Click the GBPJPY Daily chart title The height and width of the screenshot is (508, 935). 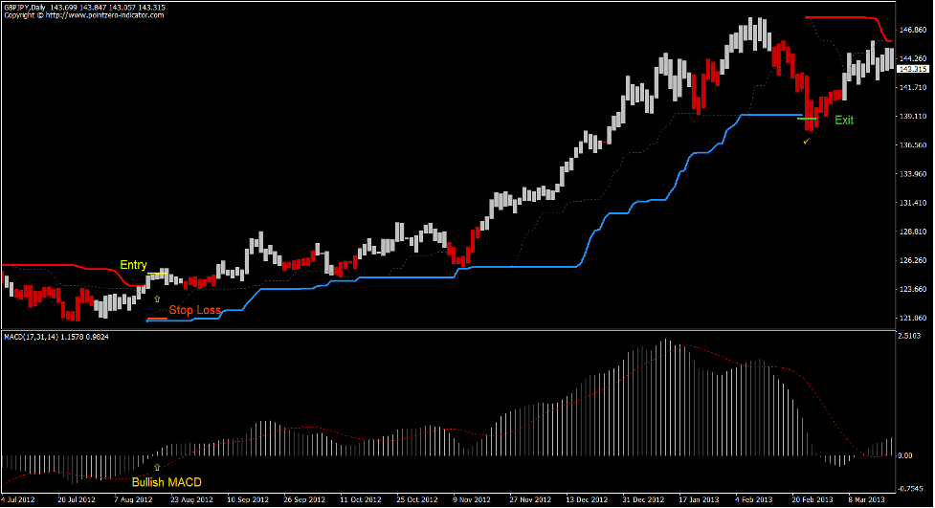pyautogui.click(x=29, y=7)
